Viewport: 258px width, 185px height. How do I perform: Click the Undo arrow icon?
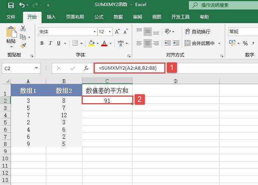pos(22,5)
